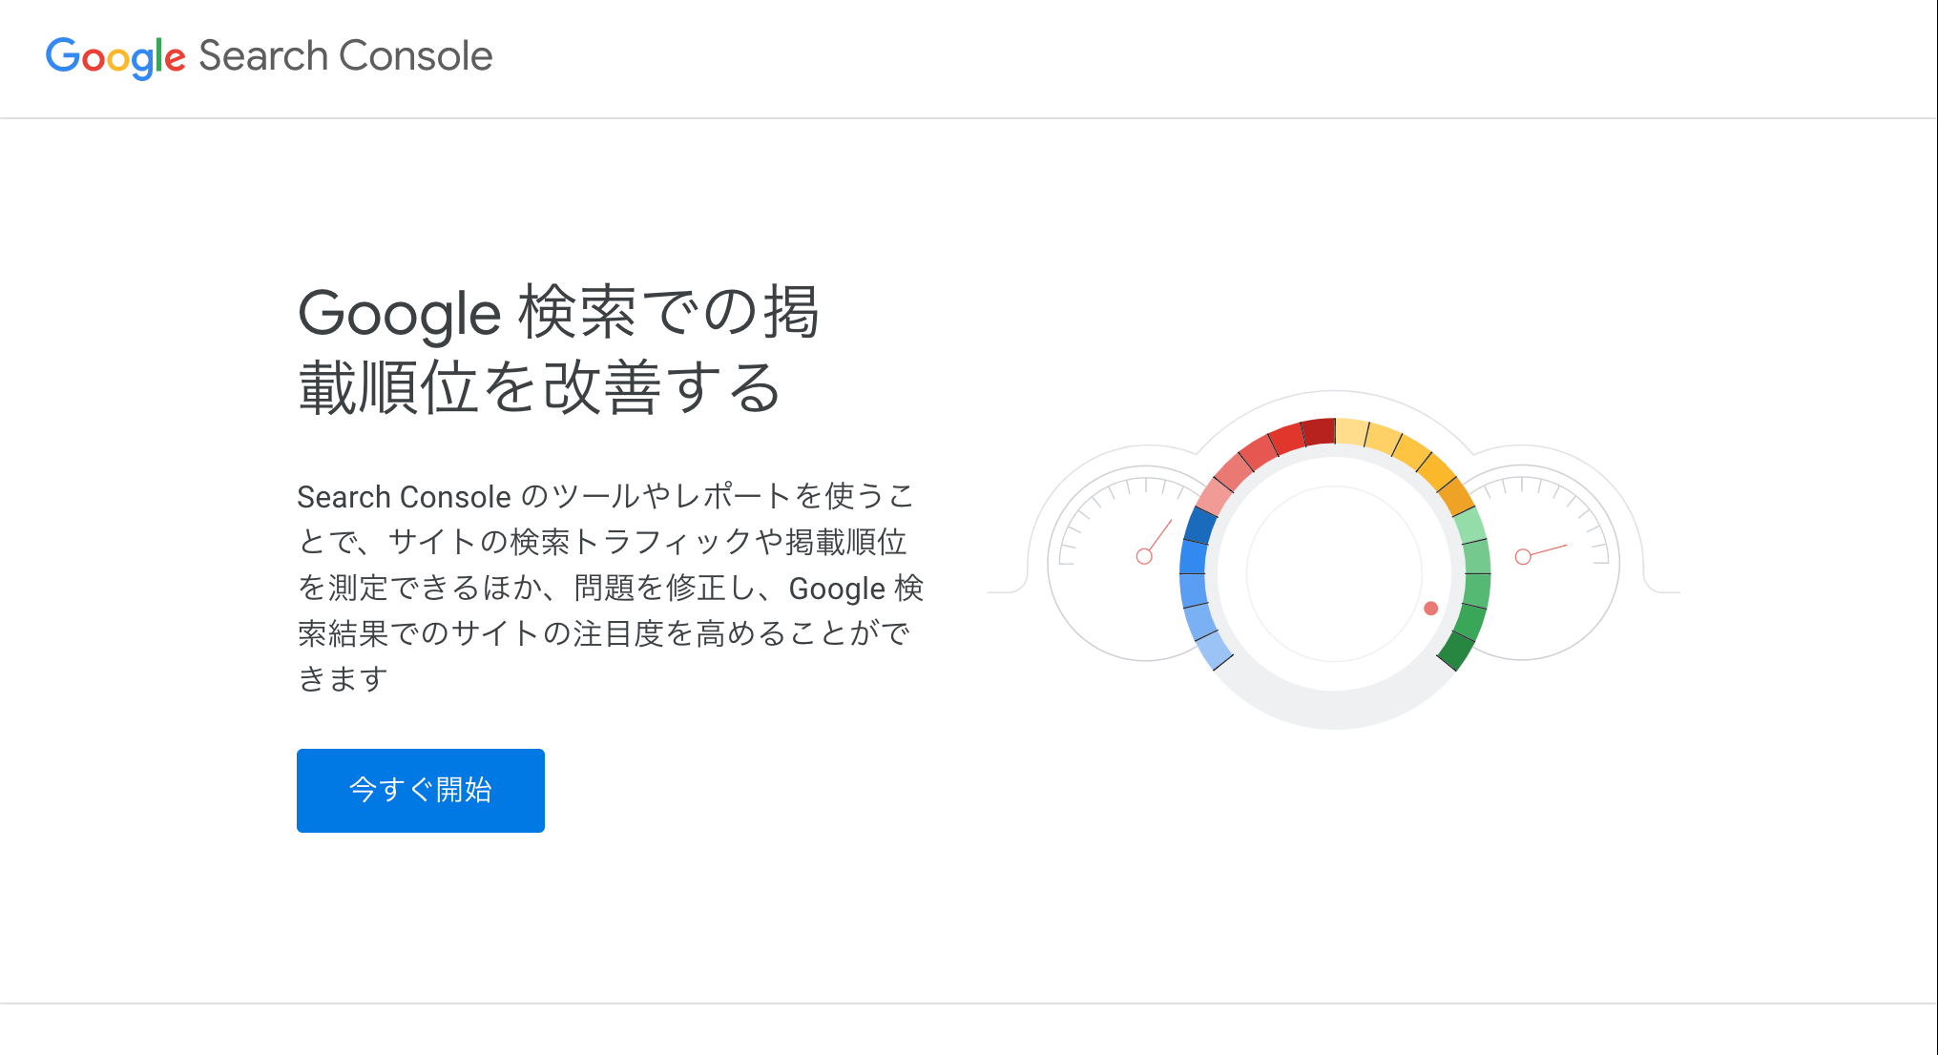
Task: Click the right gauge's red needle pivot
Action: 1523,557
